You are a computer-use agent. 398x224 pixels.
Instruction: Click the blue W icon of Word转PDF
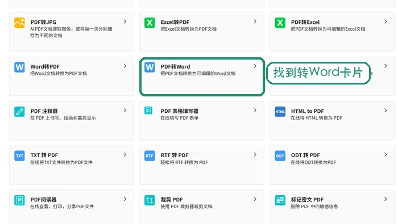click(19, 67)
